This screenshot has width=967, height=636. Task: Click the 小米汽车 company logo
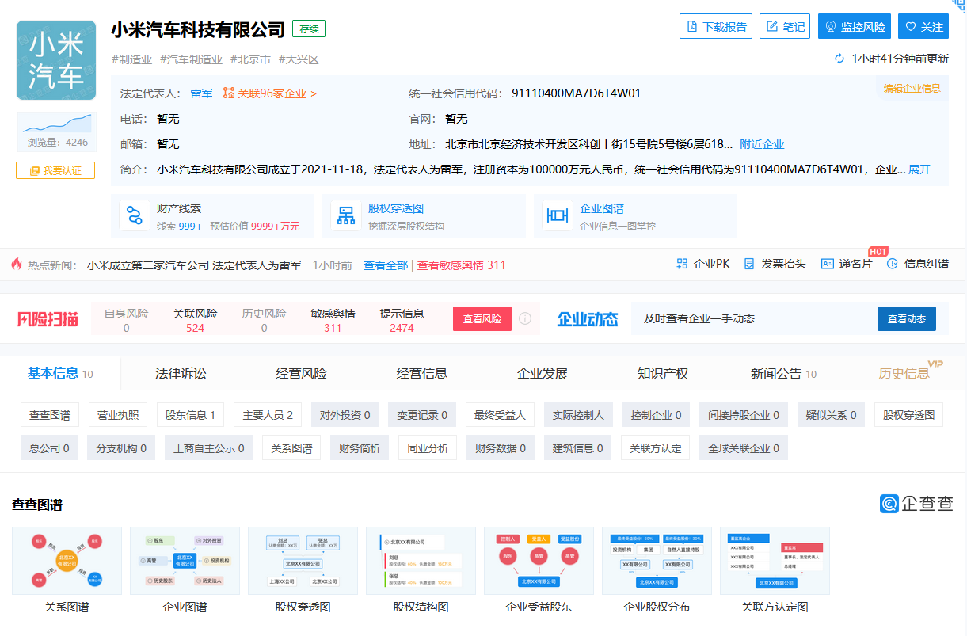56,60
